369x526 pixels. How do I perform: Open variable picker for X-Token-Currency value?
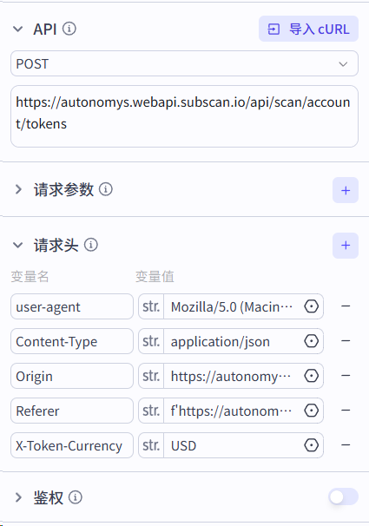pos(312,445)
